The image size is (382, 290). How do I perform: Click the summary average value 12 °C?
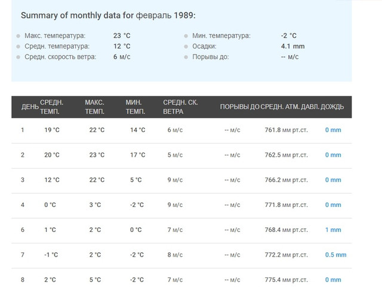click(x=122, y=46)
